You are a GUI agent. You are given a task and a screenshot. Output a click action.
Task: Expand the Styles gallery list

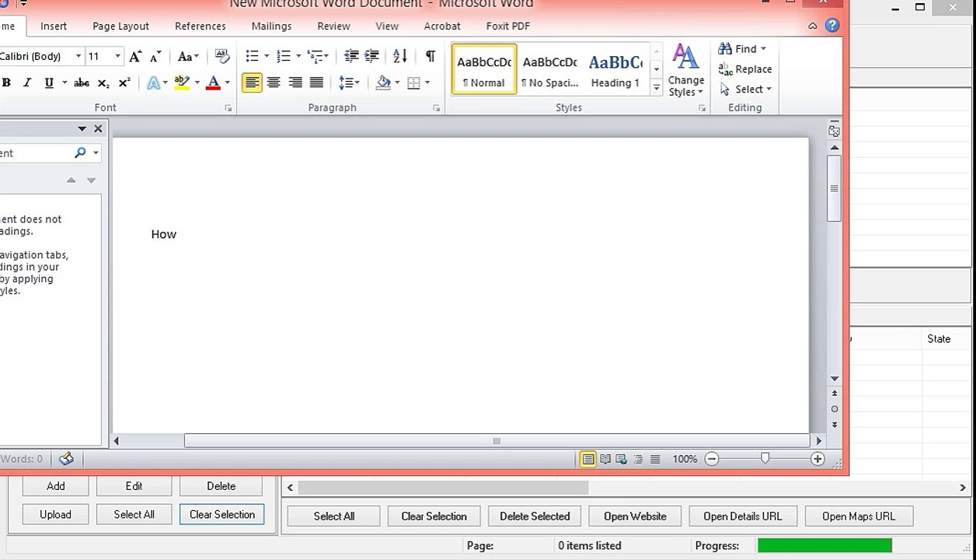(x=656, y=89)
